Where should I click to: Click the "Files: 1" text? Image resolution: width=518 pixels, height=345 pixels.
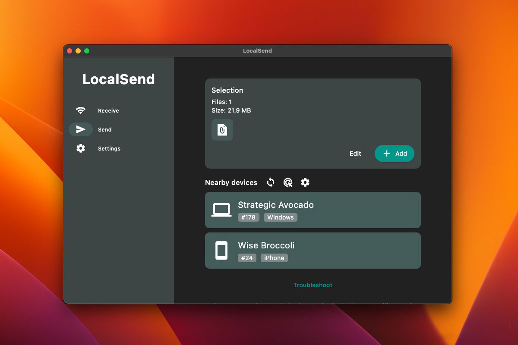[x=221, y=102]
